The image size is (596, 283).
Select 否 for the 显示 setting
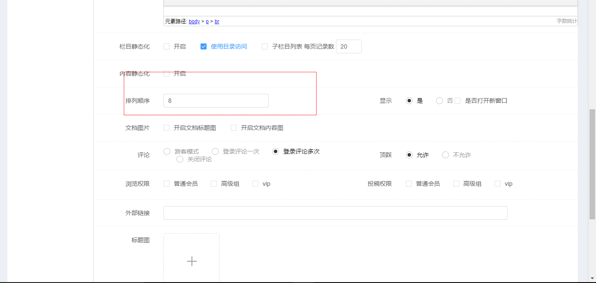(439, 101)
